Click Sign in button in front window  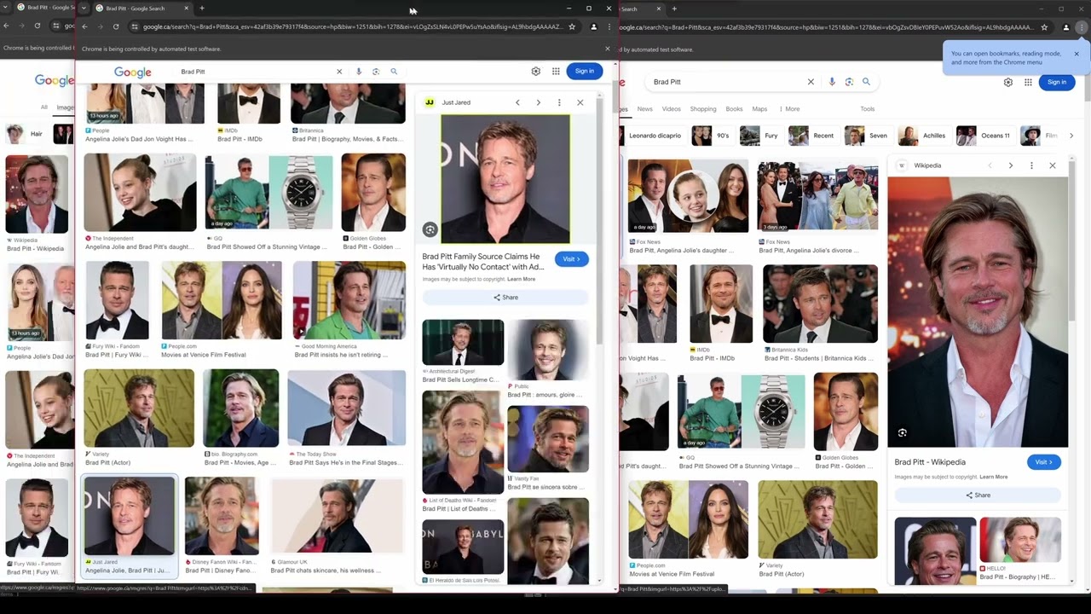pos(585,72)
